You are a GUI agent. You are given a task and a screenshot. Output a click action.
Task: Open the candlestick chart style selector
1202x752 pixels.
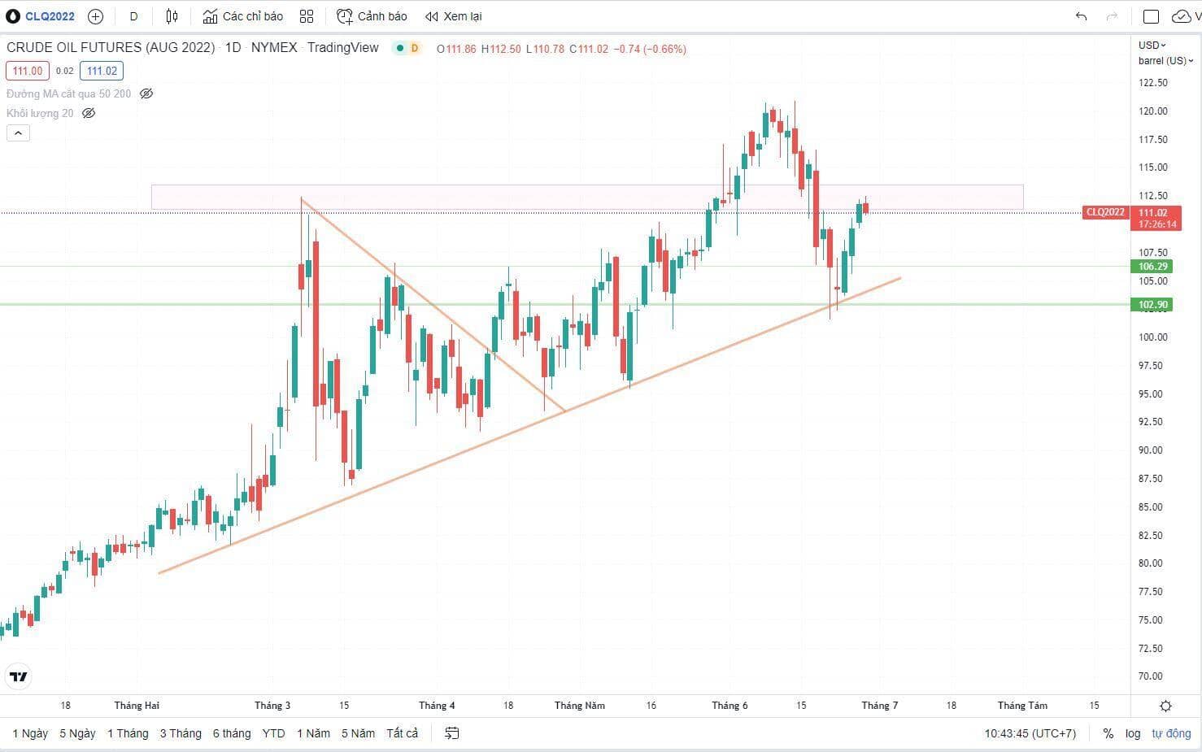[x=172, y=16]
